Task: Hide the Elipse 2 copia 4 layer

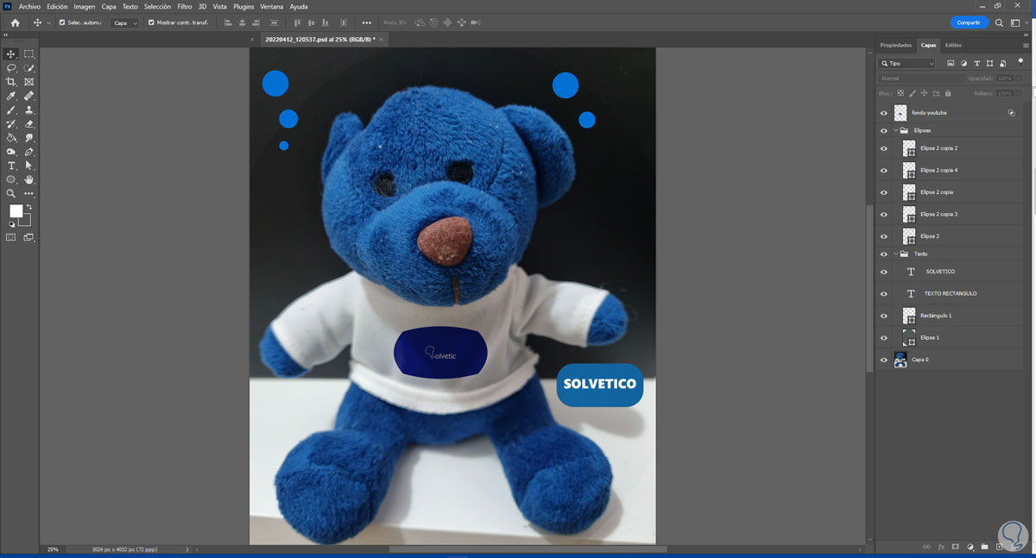Action: tap(883, 171)
